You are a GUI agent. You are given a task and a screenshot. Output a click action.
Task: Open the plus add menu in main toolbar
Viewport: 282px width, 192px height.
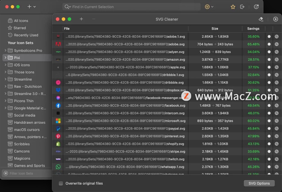[31, 7]
